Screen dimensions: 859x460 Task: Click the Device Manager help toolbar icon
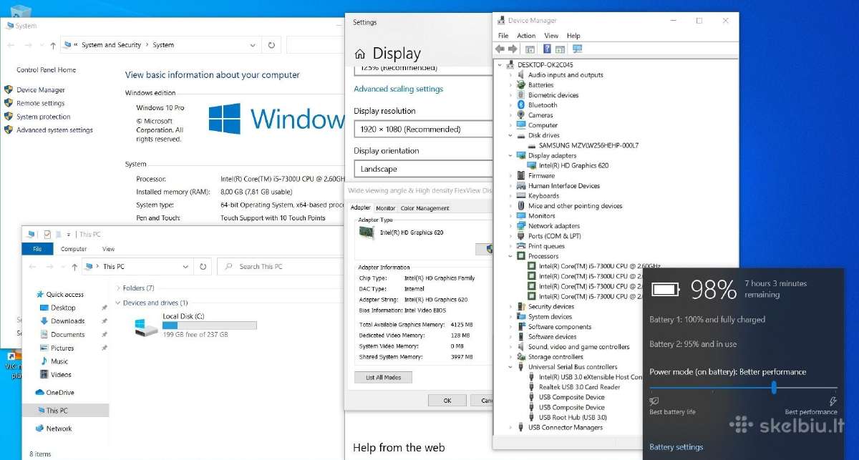click(x=547, y=49)
